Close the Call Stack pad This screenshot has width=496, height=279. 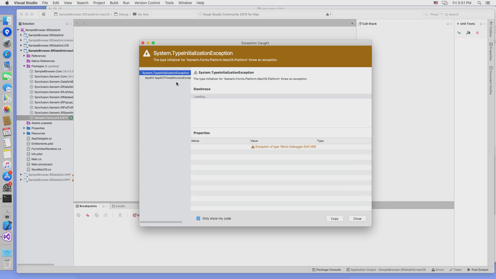(451, 24)
